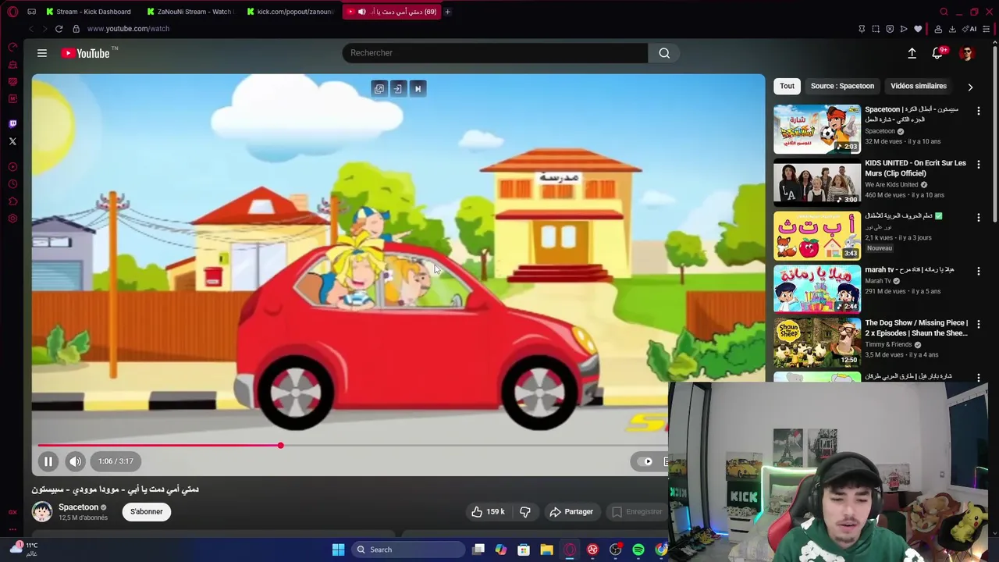Click the S'abonner subscribe button
Viewport: 999px width, 562px height.
tap(147, 512)
